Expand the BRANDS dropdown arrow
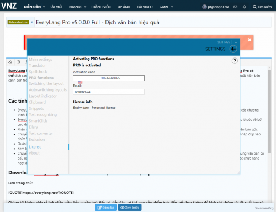This screenshot has width=276, height=212. point(85,7)
